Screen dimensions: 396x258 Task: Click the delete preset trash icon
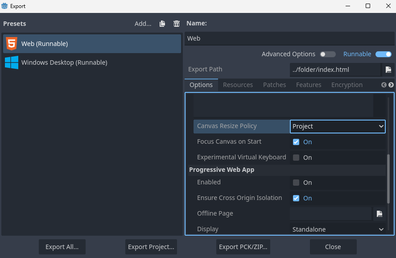(x=177, y=24)
